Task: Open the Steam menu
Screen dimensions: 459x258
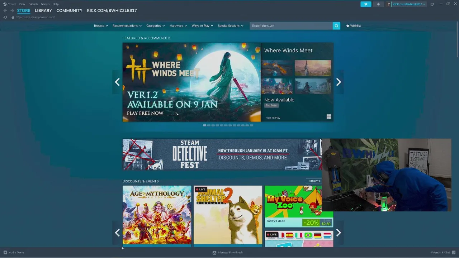Action: point(12,4)
